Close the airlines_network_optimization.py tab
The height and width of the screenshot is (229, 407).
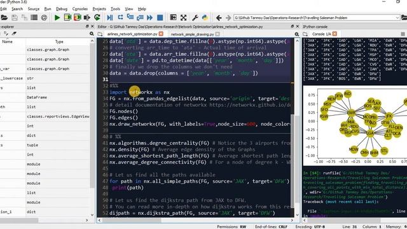coord(161,34)
